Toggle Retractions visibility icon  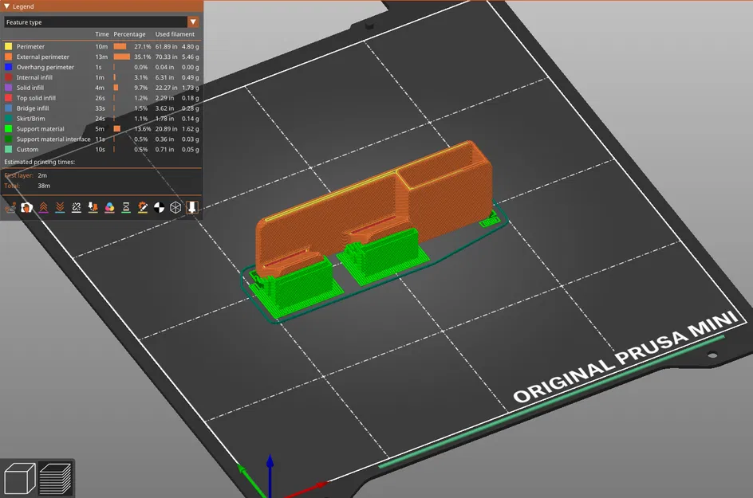pos(43,207)
